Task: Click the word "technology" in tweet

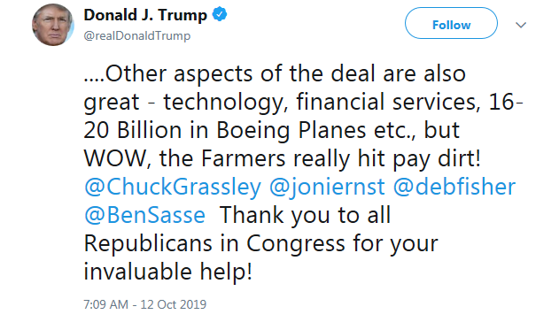Action: [223, 102]
